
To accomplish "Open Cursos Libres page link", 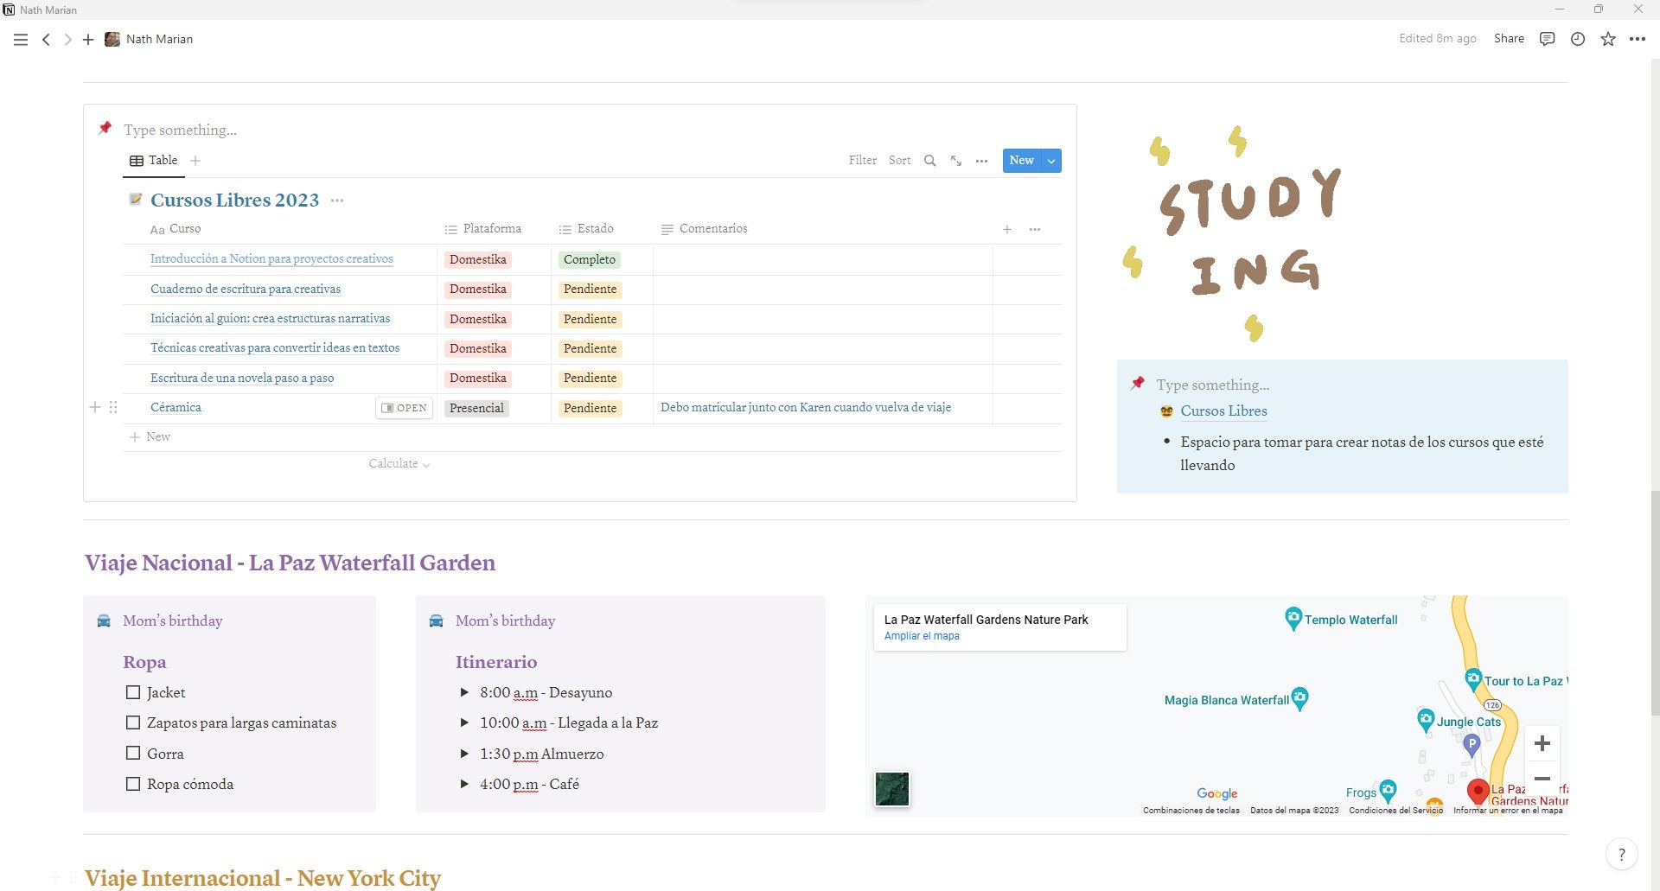I will pos(1223,411).
